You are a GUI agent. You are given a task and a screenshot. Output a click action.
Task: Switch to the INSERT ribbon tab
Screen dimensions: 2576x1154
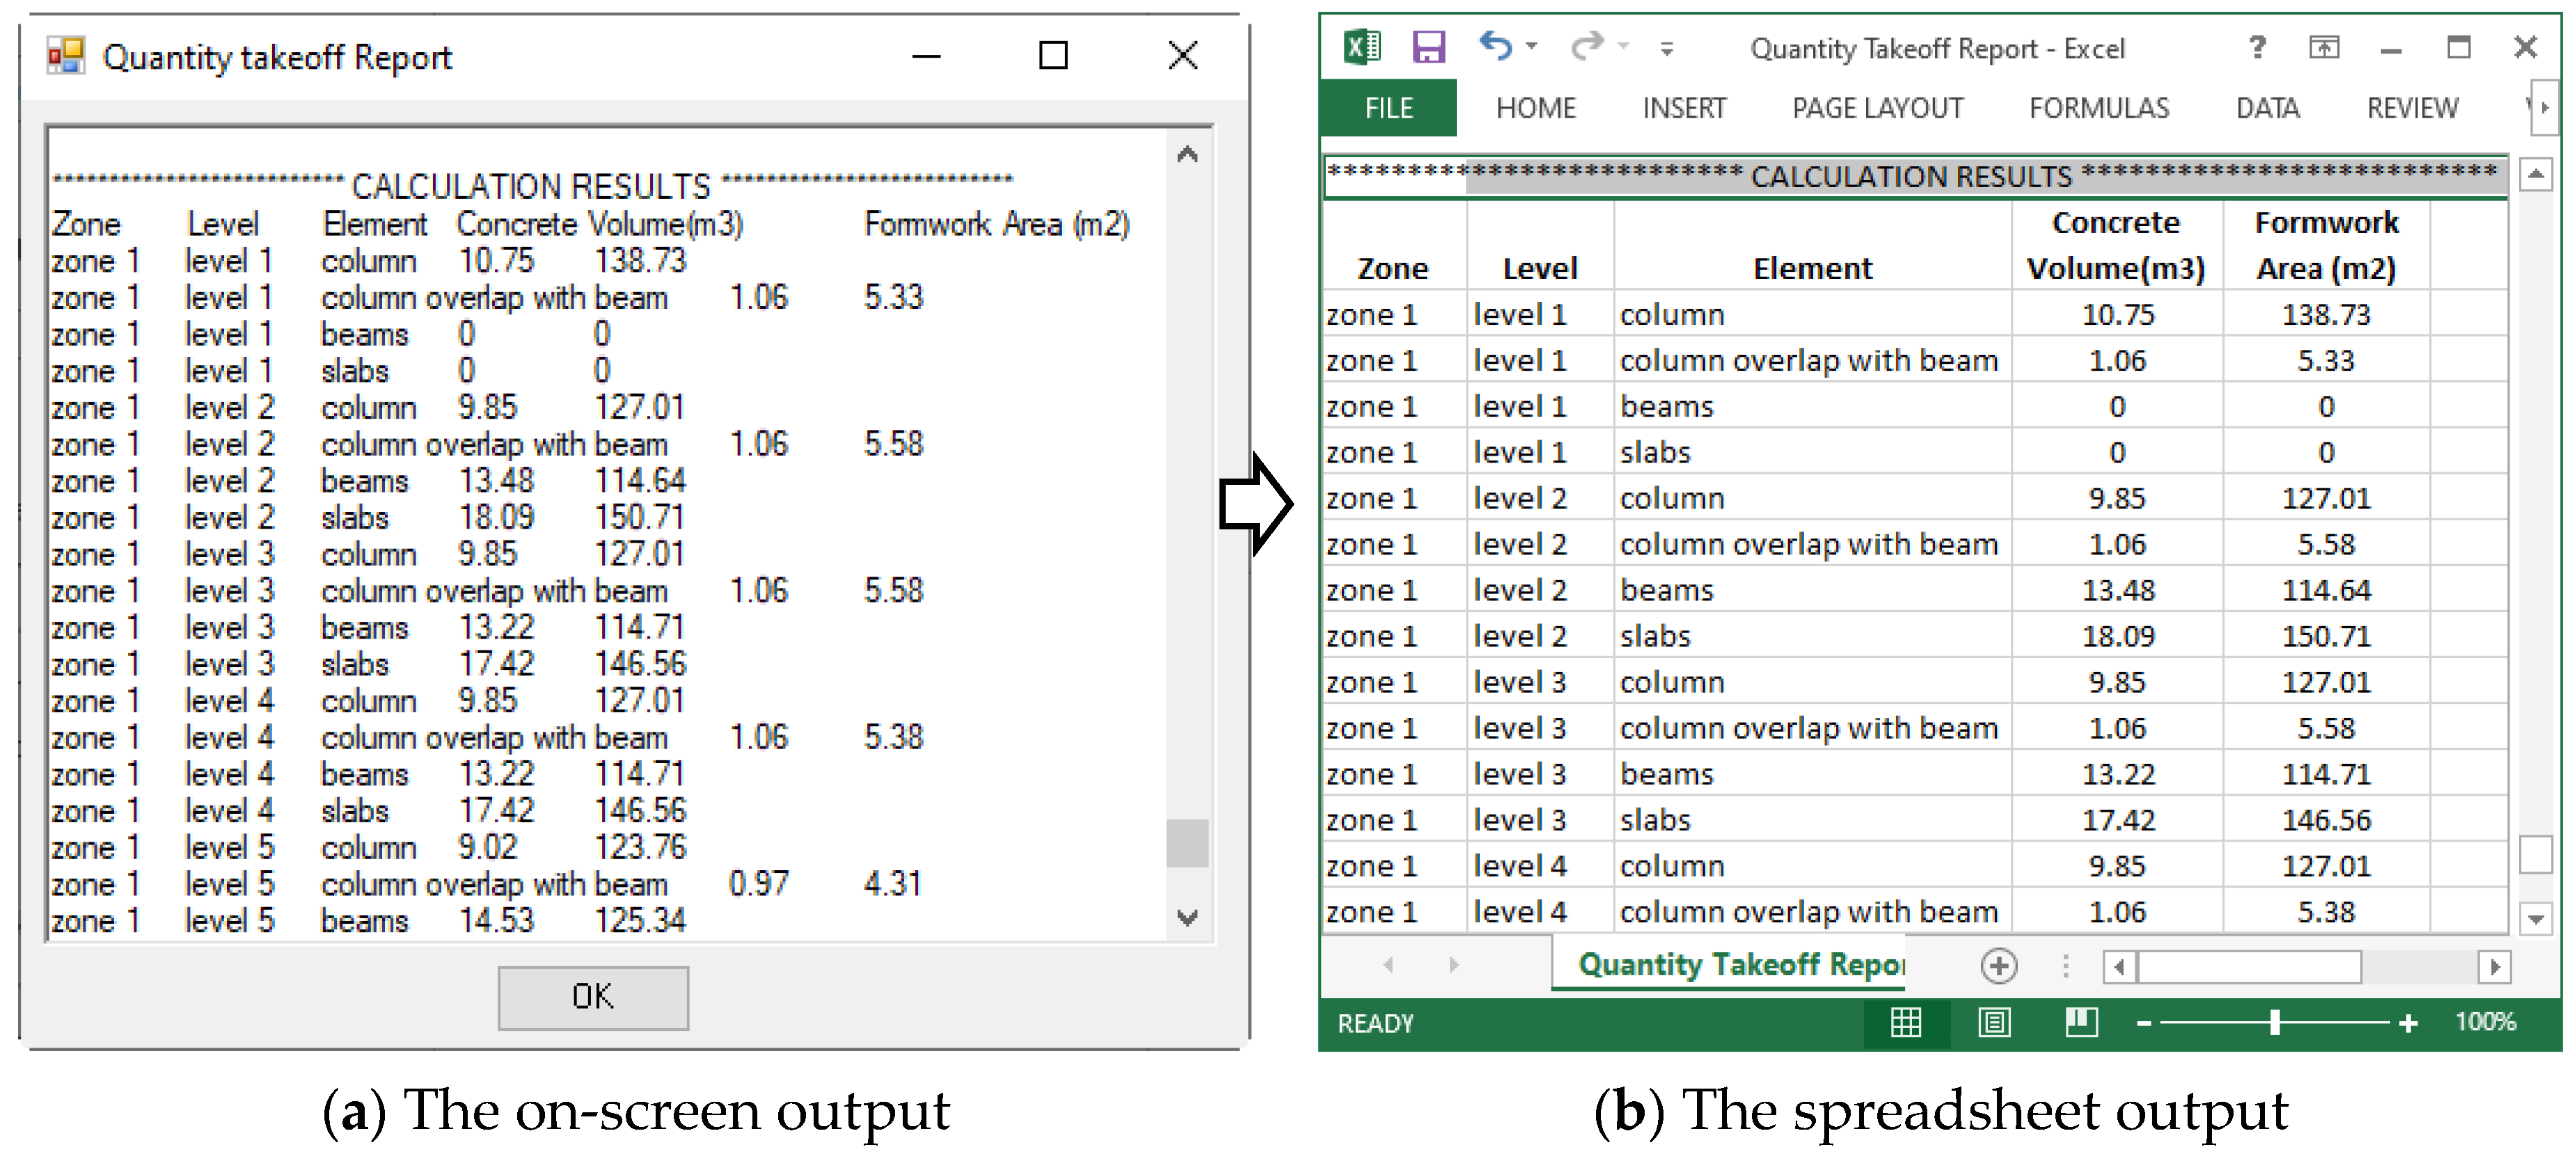point(1684,108)
